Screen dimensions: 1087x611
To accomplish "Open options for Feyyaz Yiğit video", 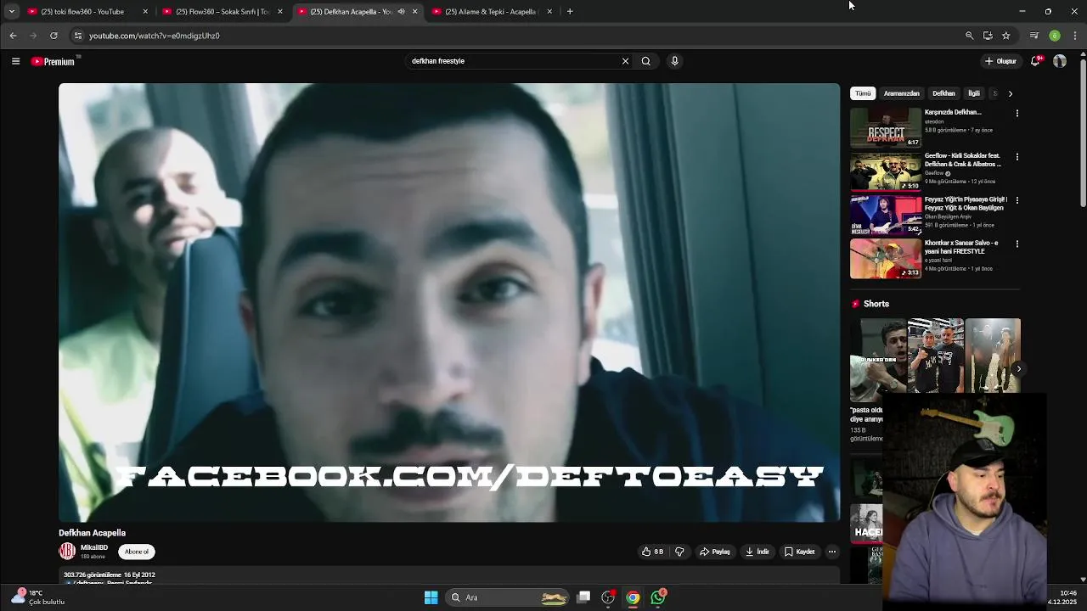I will click(x=1017, y=200).
